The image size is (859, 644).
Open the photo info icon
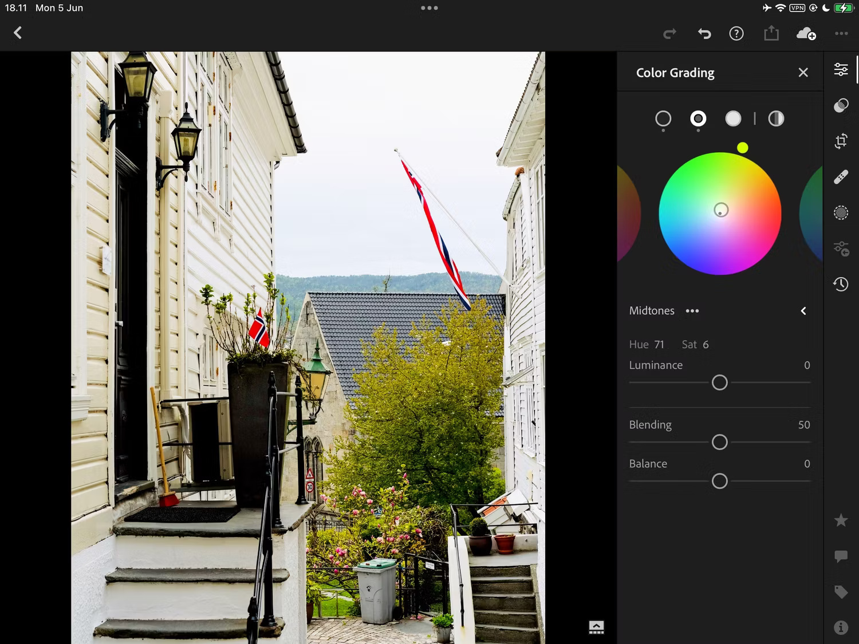(841, 627)
